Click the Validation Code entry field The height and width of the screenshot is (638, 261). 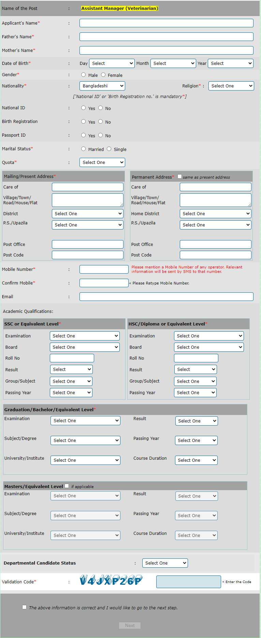pos(189,582)
